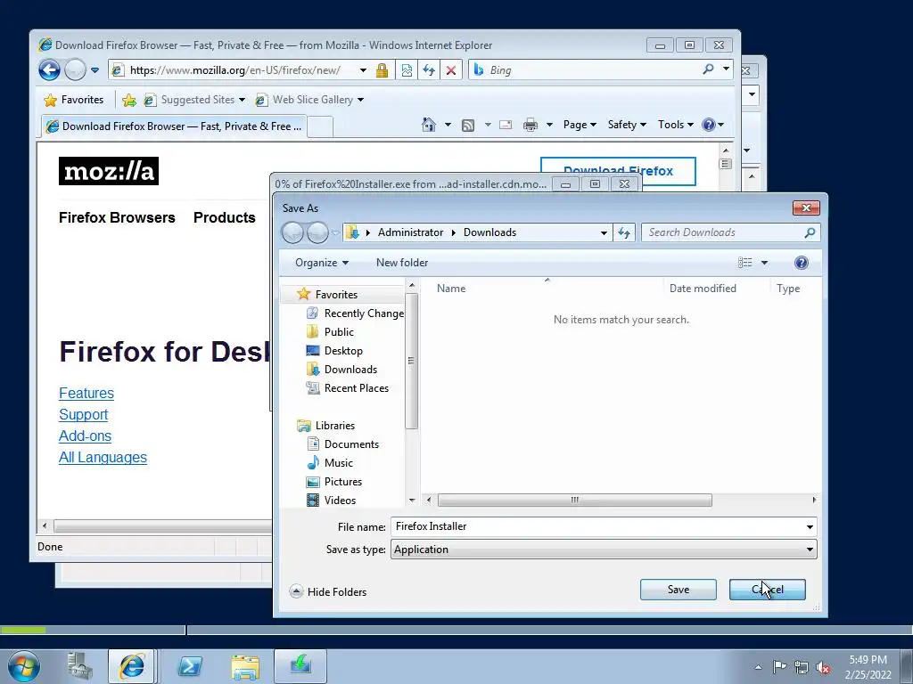Click Save As dialog back arrow
Screen dimensions: 913x684
(292, 232)
